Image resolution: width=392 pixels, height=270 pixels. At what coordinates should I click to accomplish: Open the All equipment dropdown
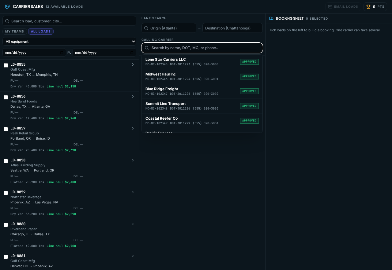[70, 41]
